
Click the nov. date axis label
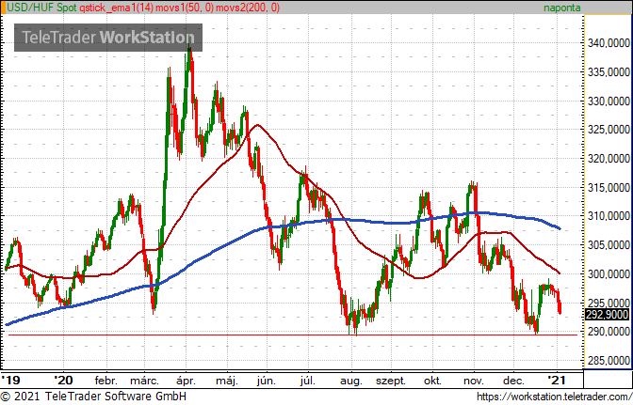point(474,381)
